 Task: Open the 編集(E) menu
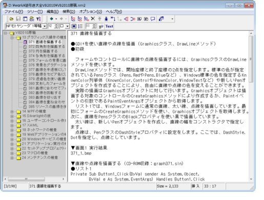(x=53, y=11)
